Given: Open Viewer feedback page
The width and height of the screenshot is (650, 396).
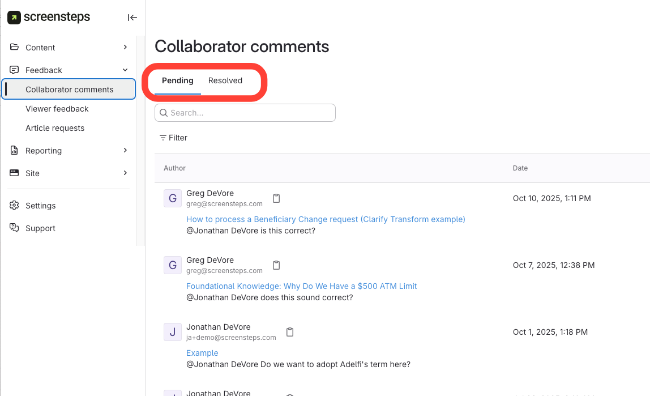Looking at the screenshot, I should (x=57, y=109).
